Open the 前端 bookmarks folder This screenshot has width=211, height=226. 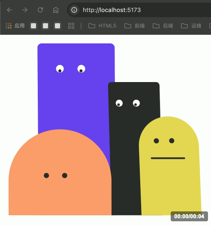135,26
